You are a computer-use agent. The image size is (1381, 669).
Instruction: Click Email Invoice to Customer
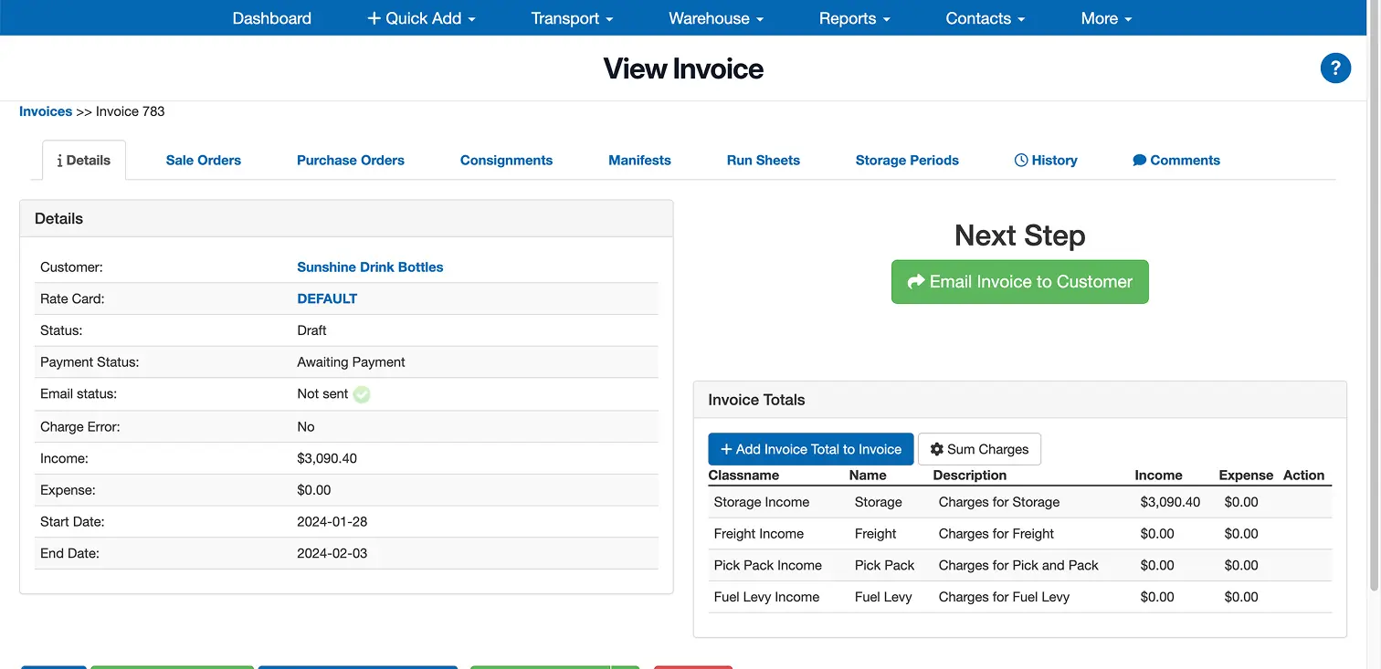coord(1020,281)
